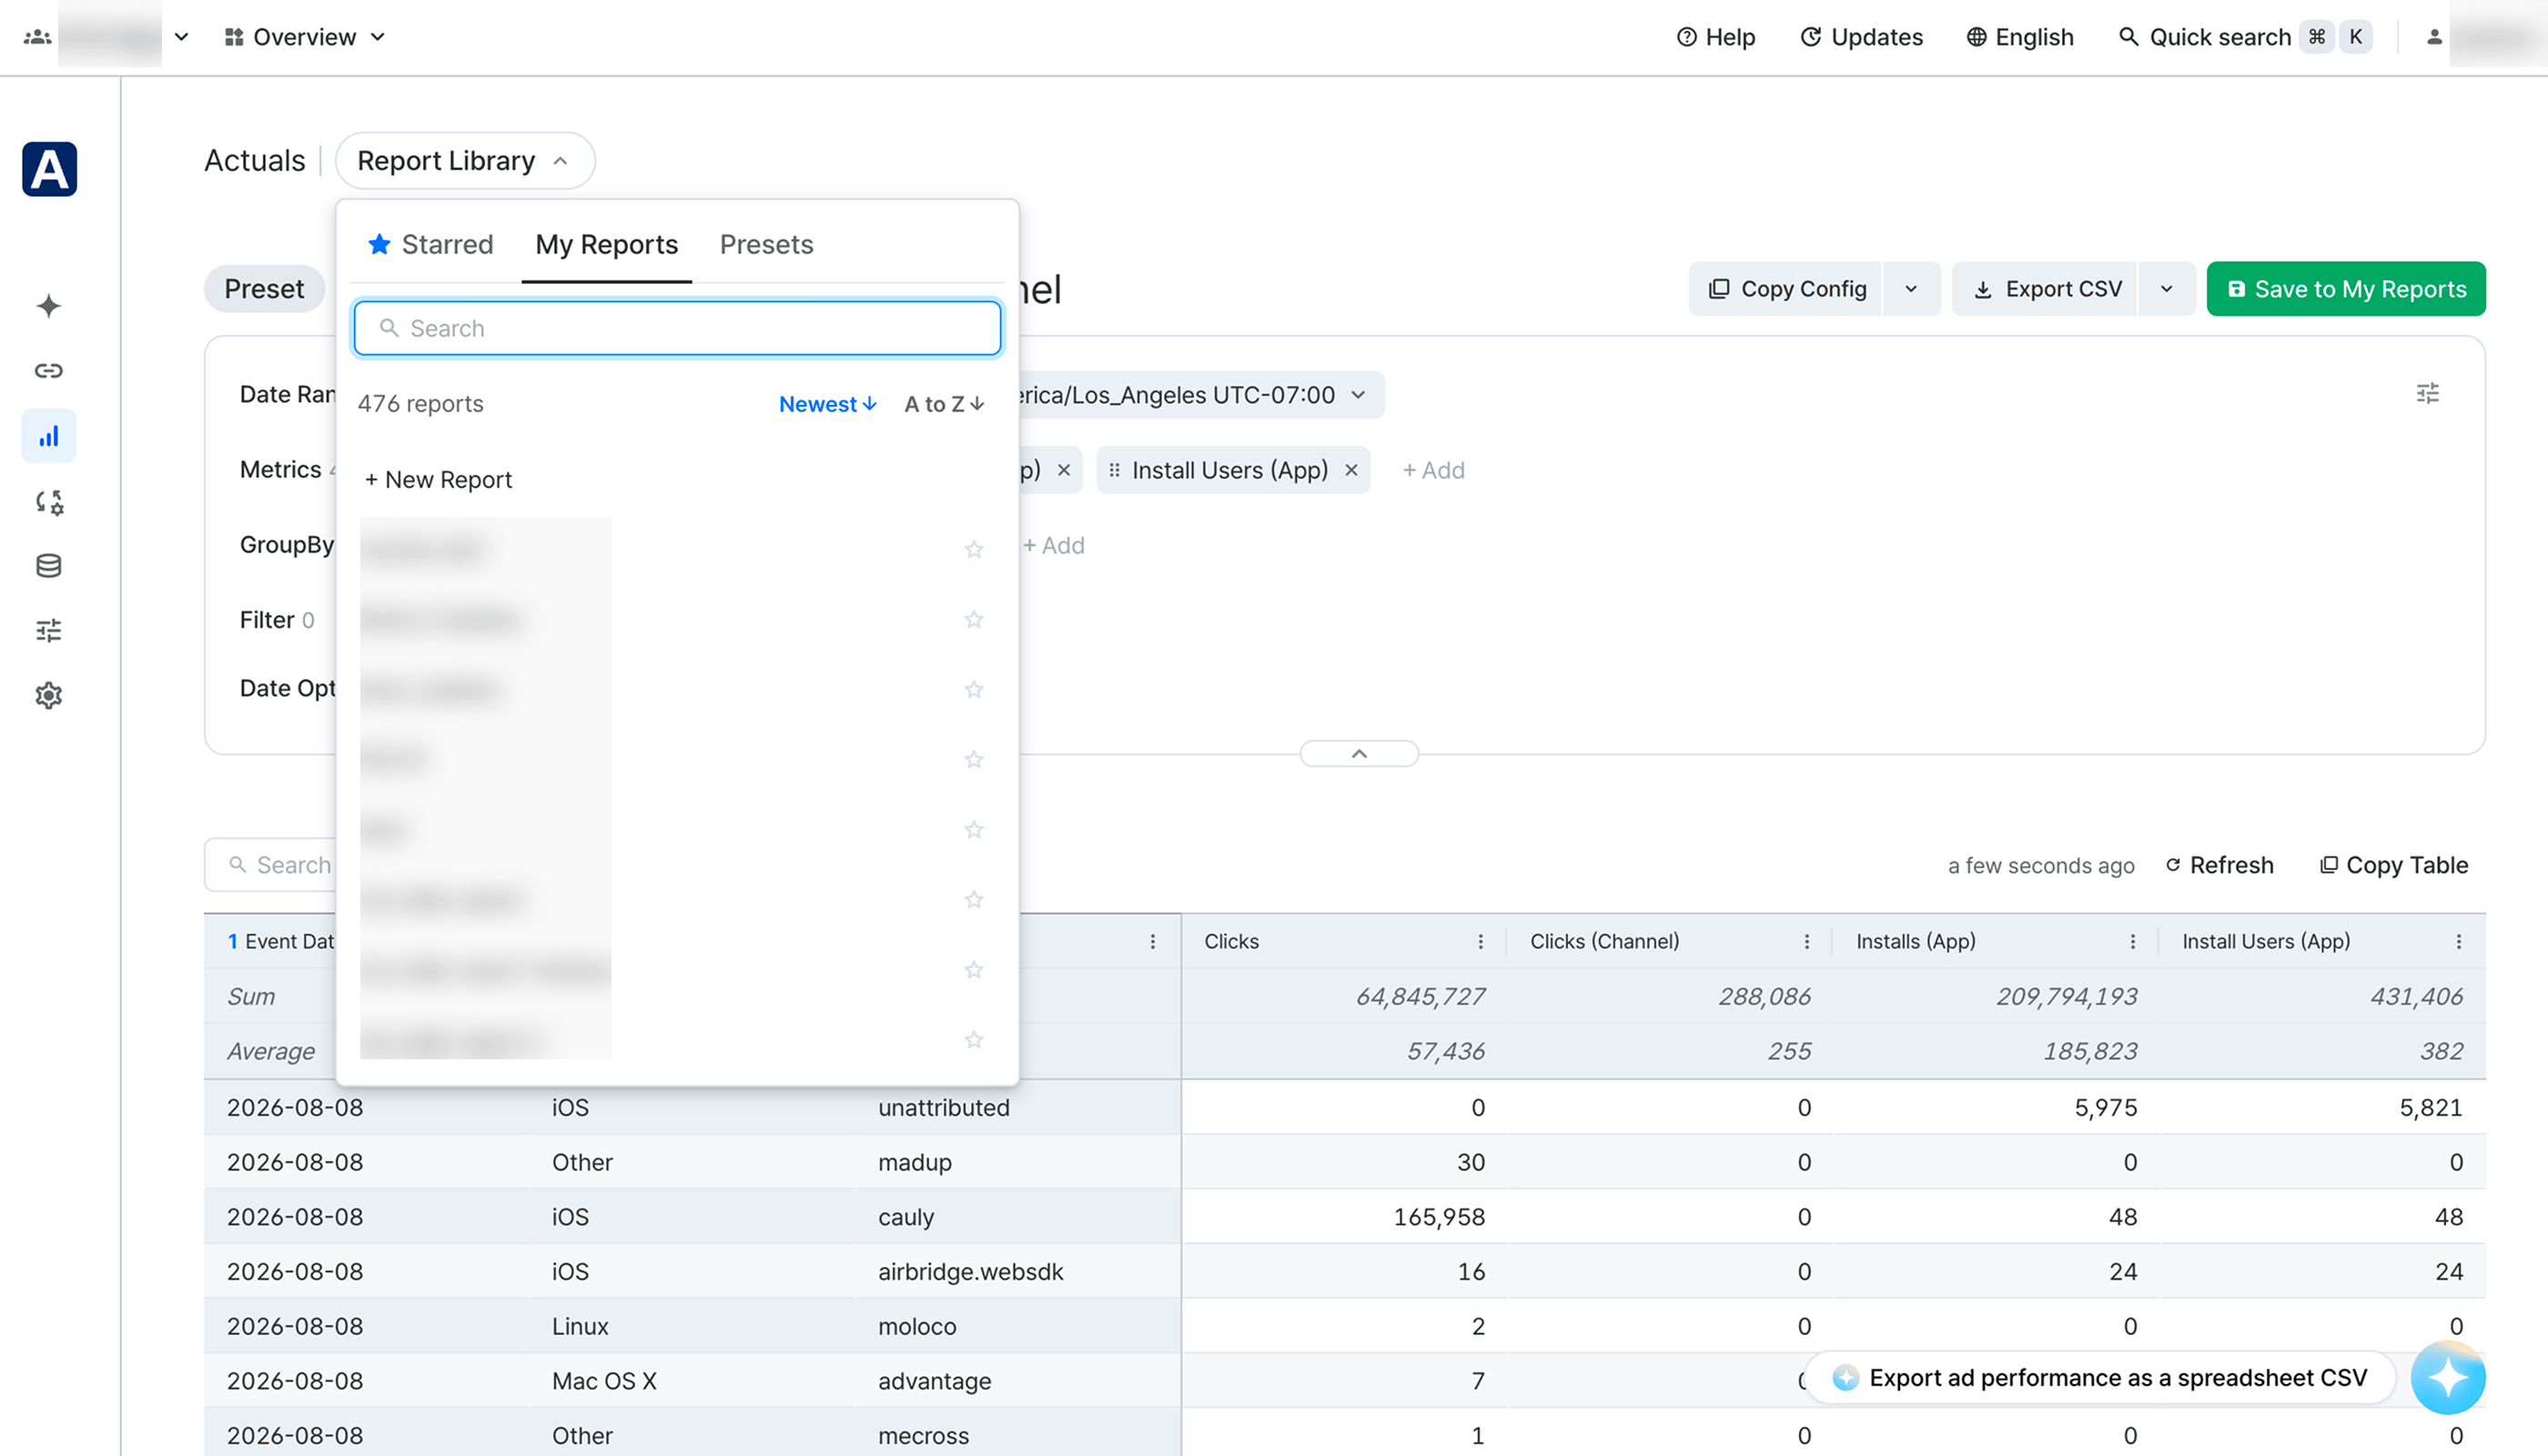Click Export ad performance spreadsheet CSV suggestion
The height and width of the screenshot is (1456, 2548).
pyautogui.click(x=2100, y=1378)
